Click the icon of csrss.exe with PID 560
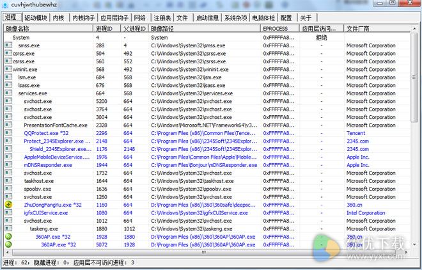The image size is (422, 270). click(x=8, y=61)
